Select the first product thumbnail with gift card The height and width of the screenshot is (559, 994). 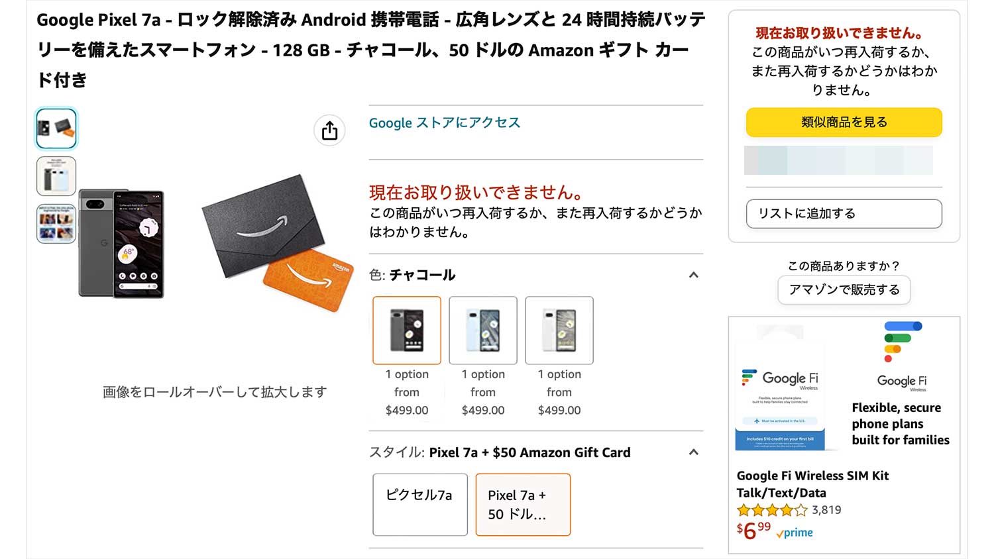click(56, 128)
